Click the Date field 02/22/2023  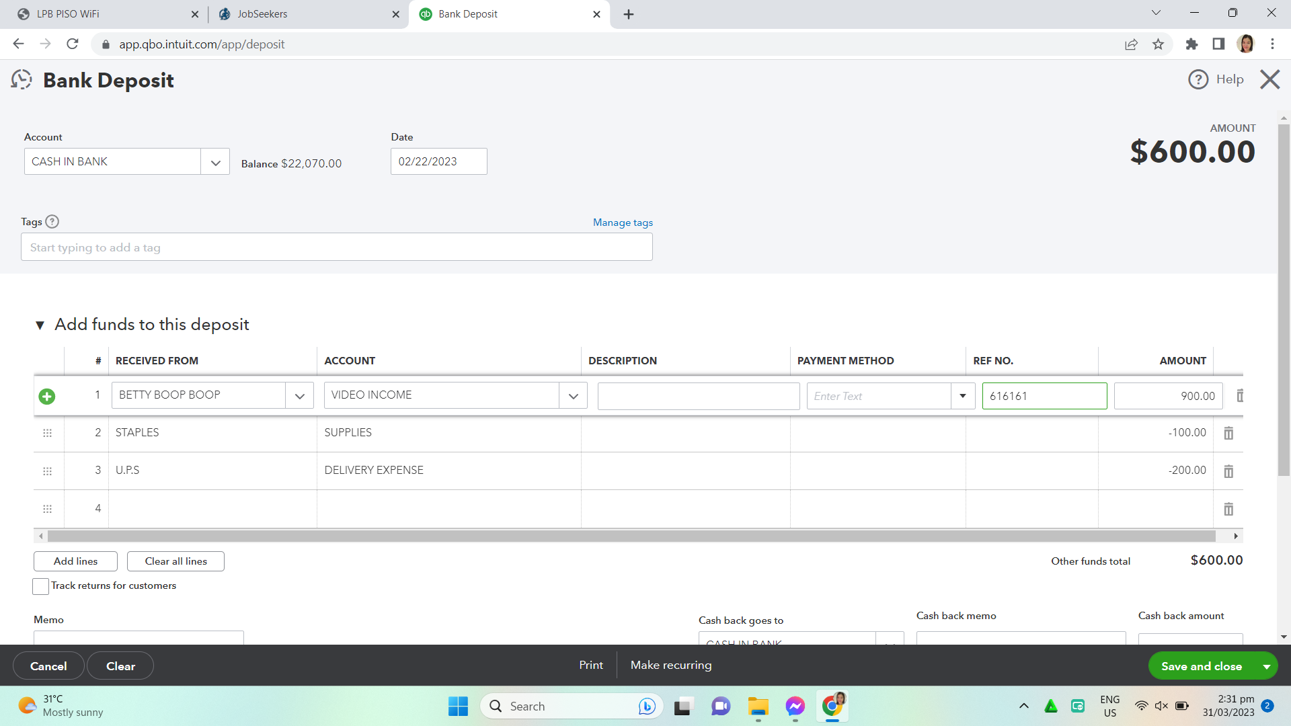coord(439,162)
